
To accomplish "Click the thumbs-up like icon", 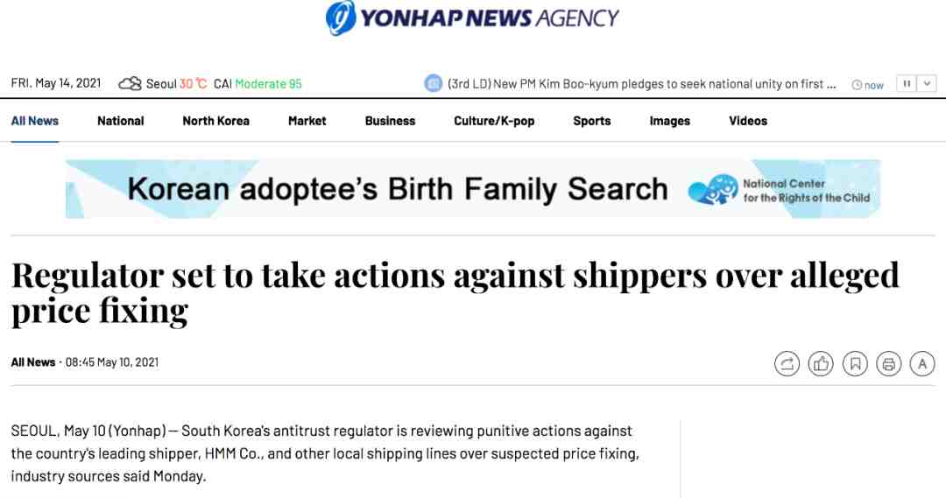I will (821, 363).
